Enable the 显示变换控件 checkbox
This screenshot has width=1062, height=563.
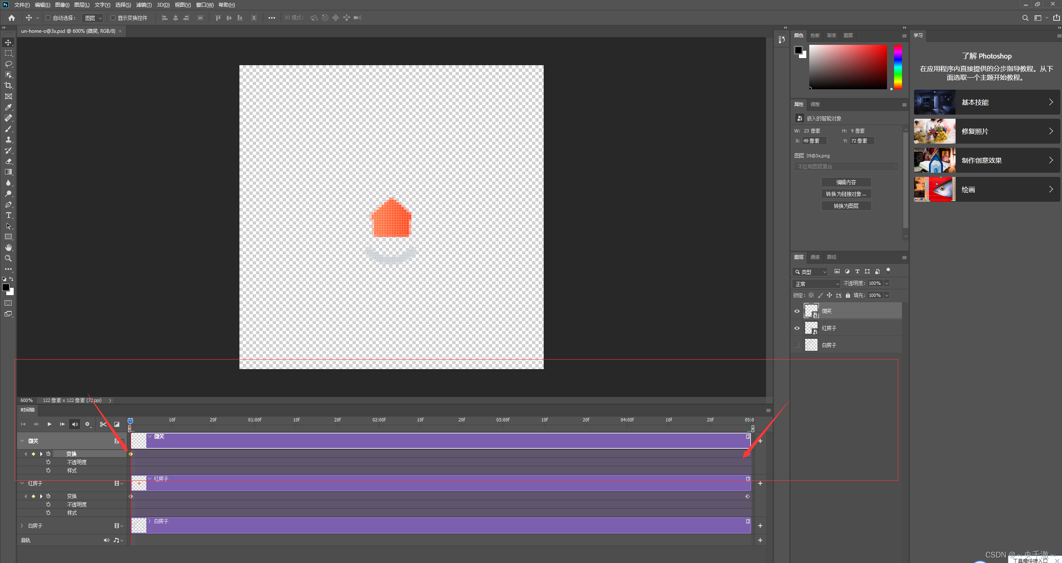click(x=113, y=18)
